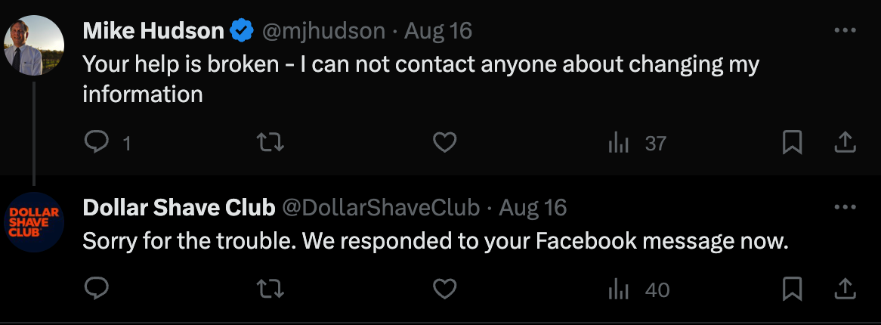The image size is (881, 325).
Task: View analytics for Dollar Shave Club's reply
Action: 619,289
